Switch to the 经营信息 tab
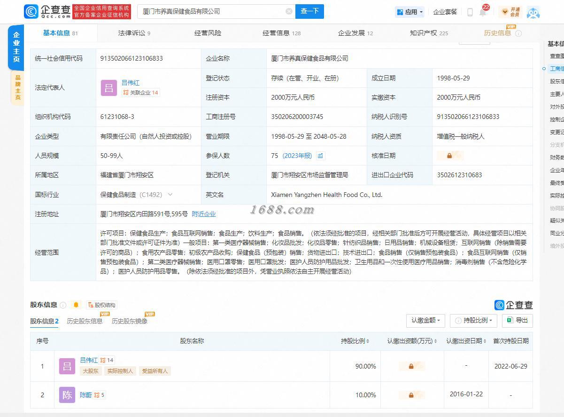Screen dimensions: 564x417 point(281,33)
